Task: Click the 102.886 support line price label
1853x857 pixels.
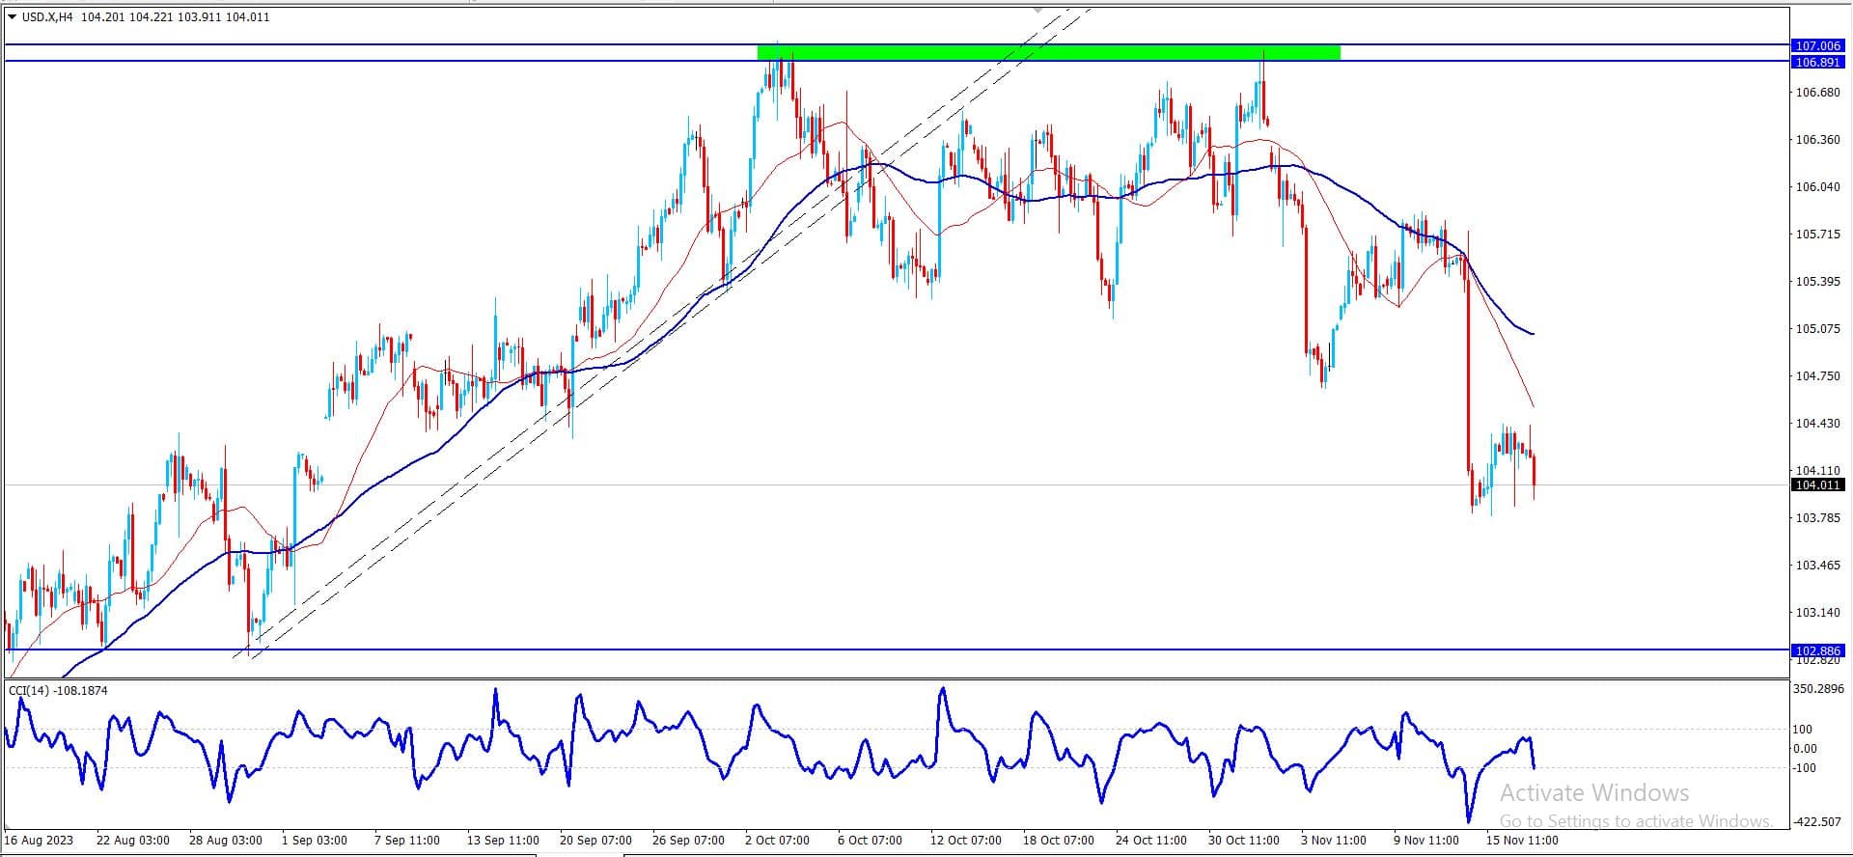Action: pyautogui.click(x=1817, y=650)
